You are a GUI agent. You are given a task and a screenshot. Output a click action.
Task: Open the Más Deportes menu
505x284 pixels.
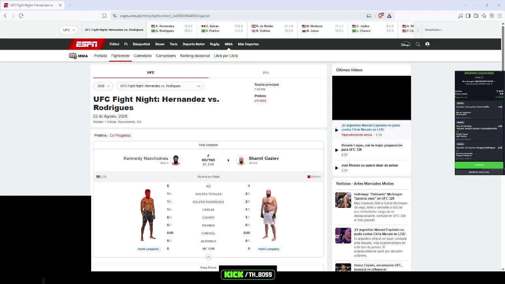(248, 44)
